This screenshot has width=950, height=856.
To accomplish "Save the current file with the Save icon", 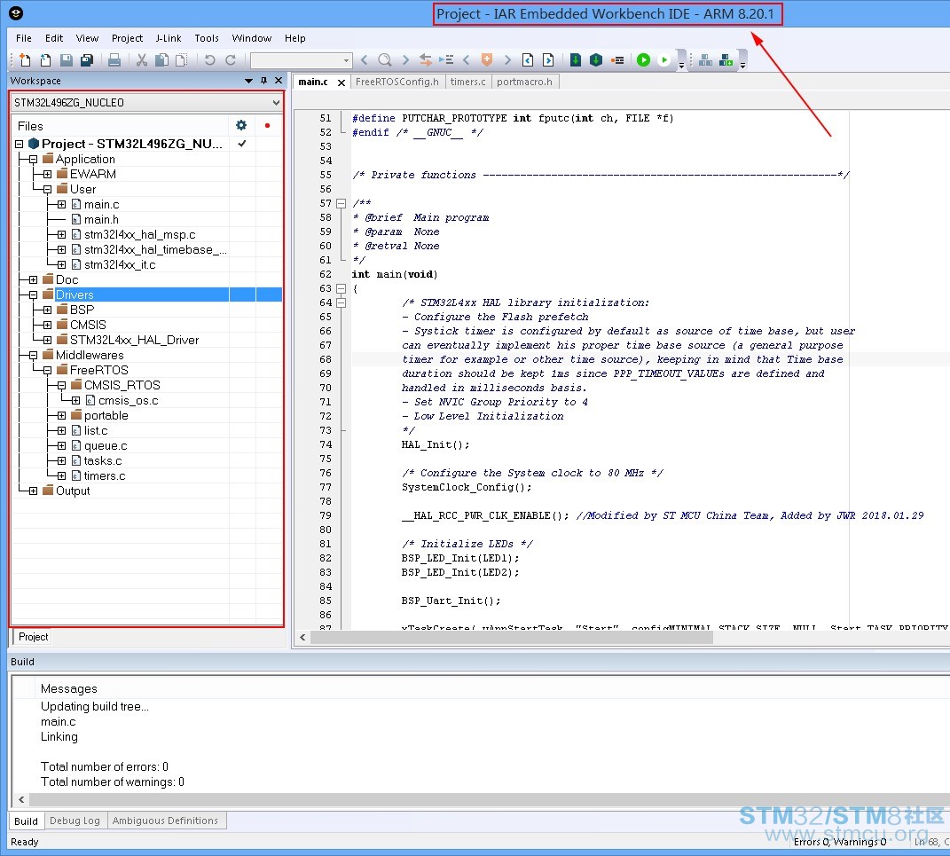I will pyautogui.click(x=66, y=60).
